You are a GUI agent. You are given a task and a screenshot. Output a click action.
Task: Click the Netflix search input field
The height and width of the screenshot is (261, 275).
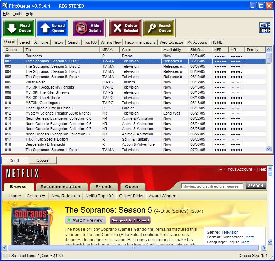tap(212, 186)
